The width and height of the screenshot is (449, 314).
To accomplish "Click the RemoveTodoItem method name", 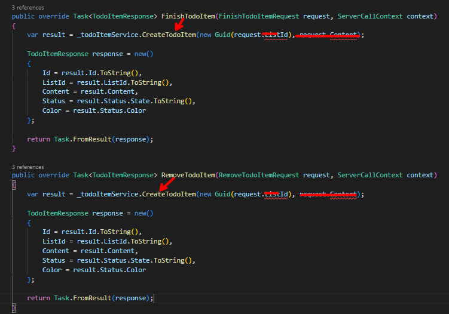I will coord(188,175).
